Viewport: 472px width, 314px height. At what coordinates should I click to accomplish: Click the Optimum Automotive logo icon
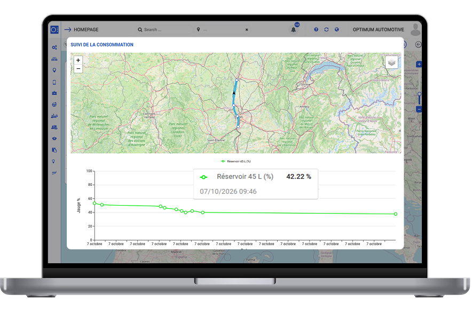click(x=54, y=29)
